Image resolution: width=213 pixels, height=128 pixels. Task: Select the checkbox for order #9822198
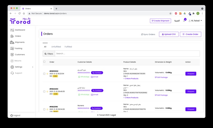click(x=44, y=109)
